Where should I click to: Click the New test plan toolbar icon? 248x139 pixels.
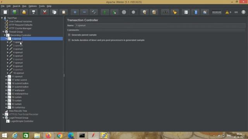5,12
